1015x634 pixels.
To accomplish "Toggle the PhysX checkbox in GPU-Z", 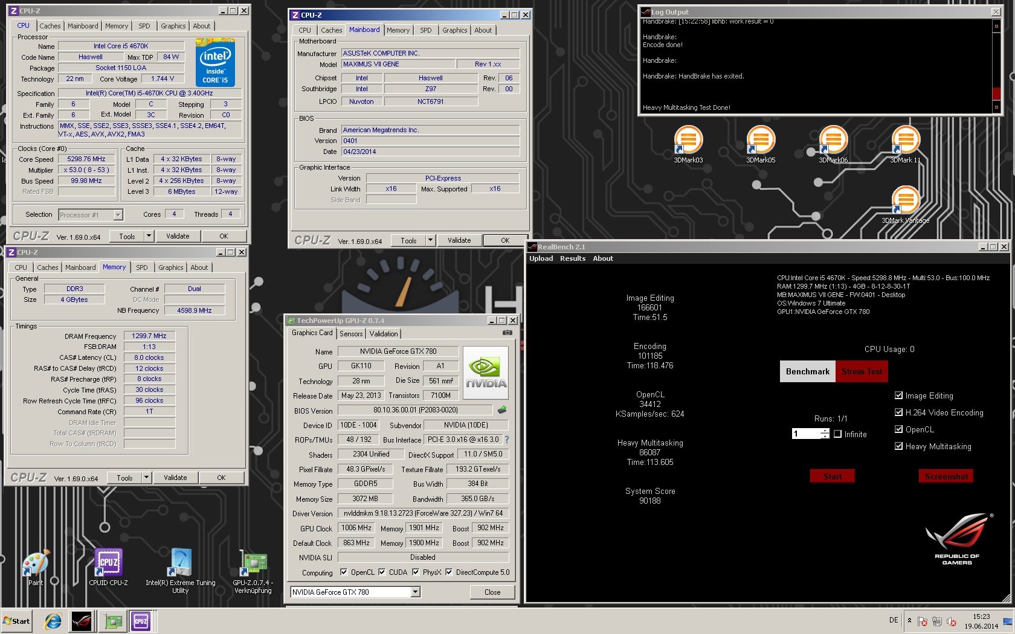I will [x=416, y=572].
